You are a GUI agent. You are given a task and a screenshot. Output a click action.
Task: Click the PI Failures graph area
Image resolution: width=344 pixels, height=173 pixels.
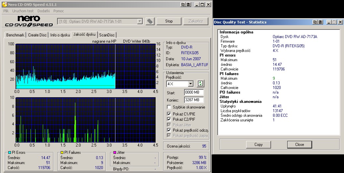(x=86, y=120)
